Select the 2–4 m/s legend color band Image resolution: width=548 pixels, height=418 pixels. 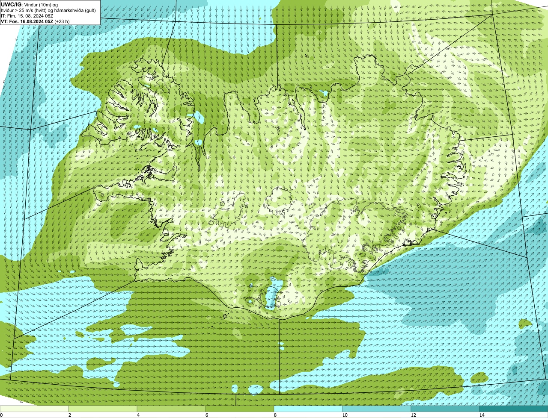coord(103,409)
